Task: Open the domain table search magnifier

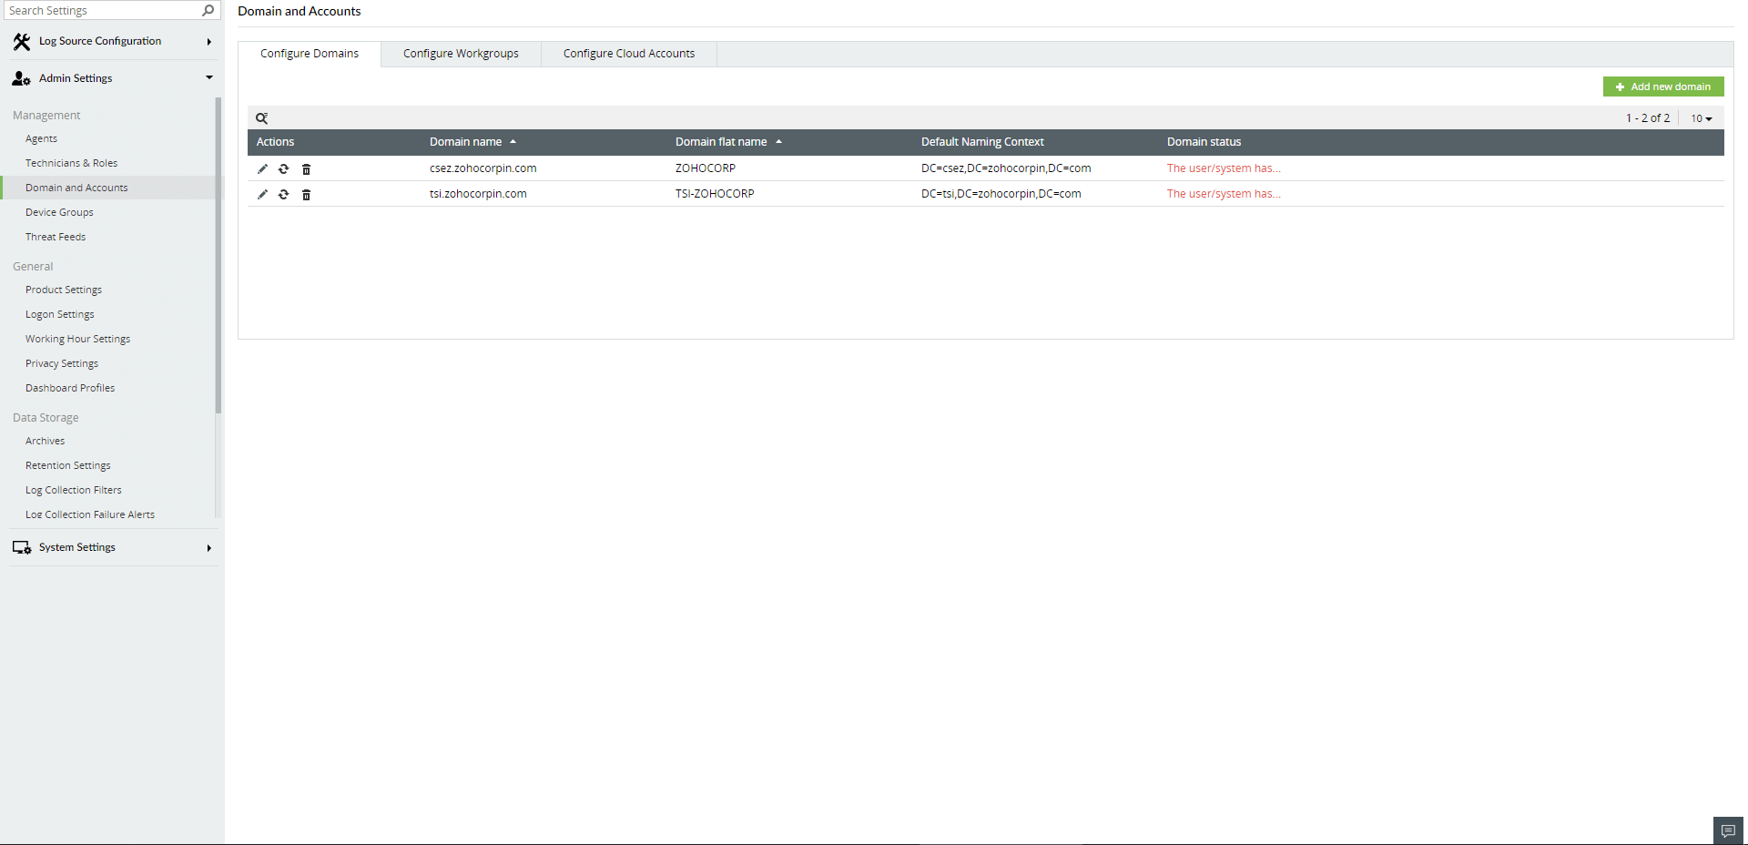Action: [x=262, y=118]
